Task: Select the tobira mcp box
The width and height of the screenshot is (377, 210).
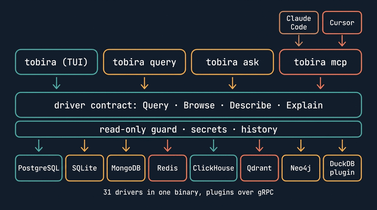Action: click(x=321, y=62)
